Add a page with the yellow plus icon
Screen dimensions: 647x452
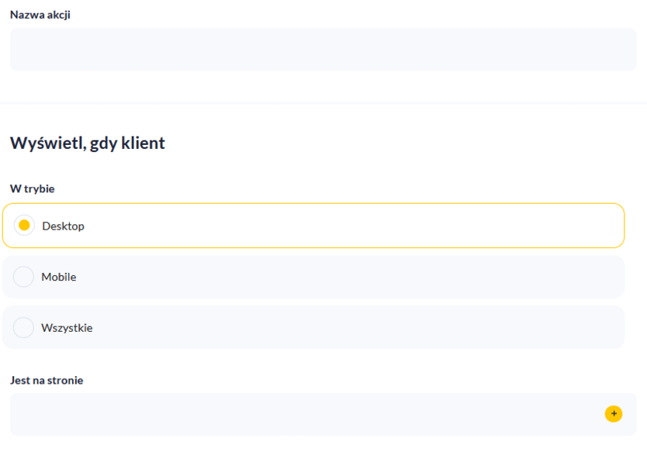click(614, 414)
